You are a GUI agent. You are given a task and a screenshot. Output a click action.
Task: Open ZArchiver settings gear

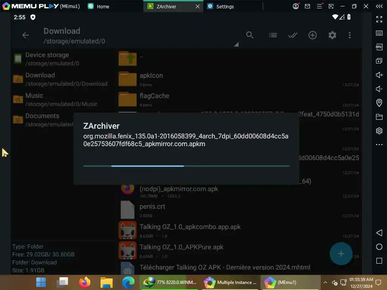332,35
